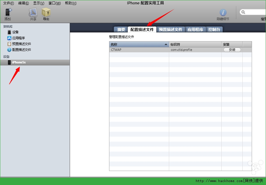Viewport: 266px width, 185px height.
Task: Select 设备 under 资料库 in sidebar
Action: pyautogui.click(x=15, y=32)
